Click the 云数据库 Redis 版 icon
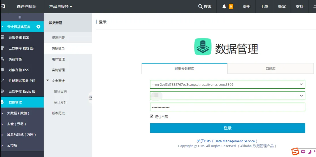Viewport: 316px width, 157px height. coord(2,91)
